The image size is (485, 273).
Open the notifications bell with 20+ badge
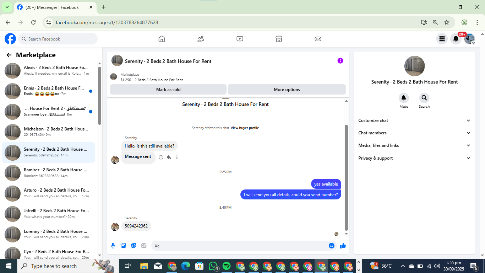point(456,39)
